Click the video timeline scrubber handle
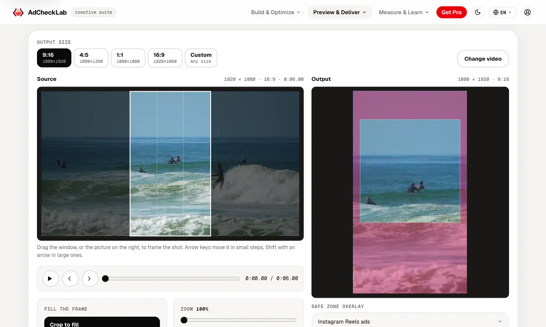This screenshot has width=546, height=327. [105, 279]
